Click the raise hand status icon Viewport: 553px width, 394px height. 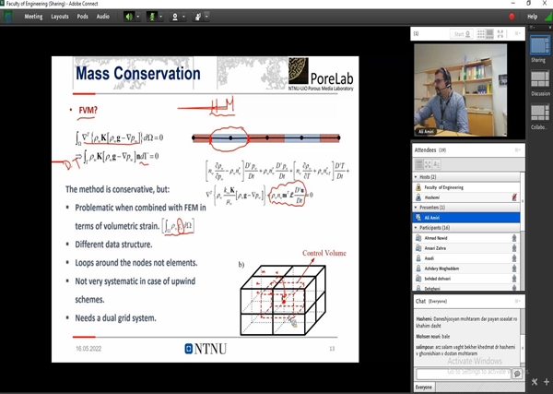point(195,17)
